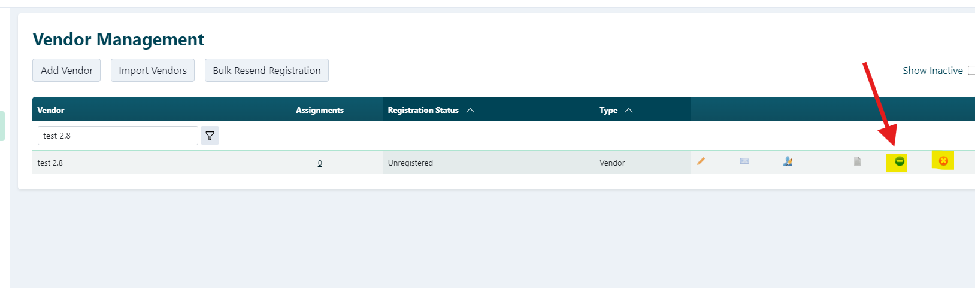This screenshot has height=288, width=975.
Task: Click the Add Vendor button
Action: point(66,71)
